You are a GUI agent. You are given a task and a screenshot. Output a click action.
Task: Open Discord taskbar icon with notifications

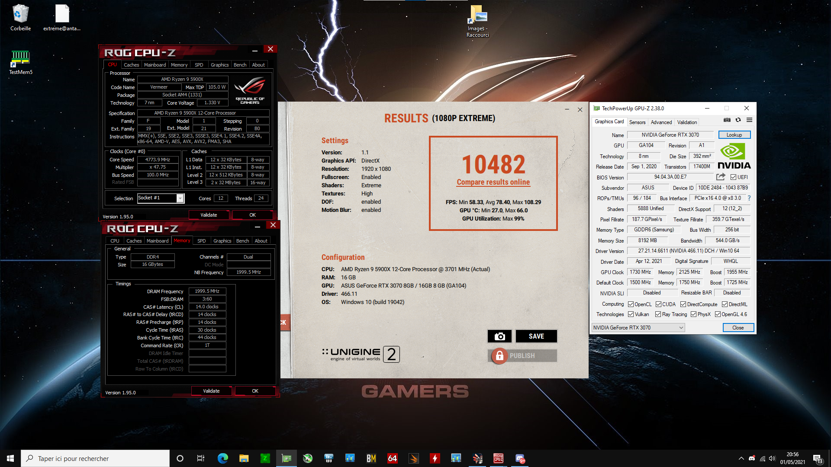click(x=520, y=458)
